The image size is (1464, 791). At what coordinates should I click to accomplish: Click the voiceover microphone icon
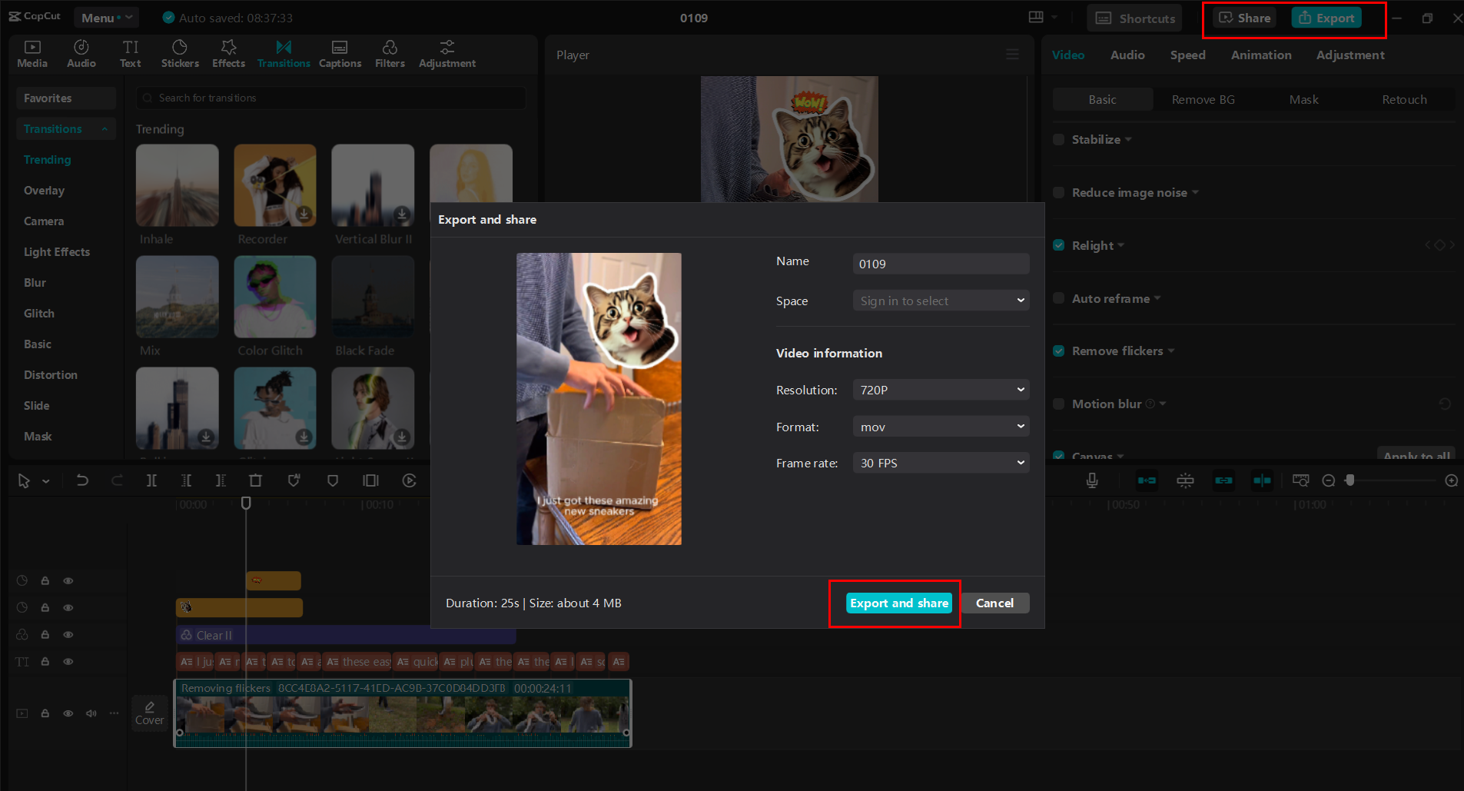[x=1092, y=480]
